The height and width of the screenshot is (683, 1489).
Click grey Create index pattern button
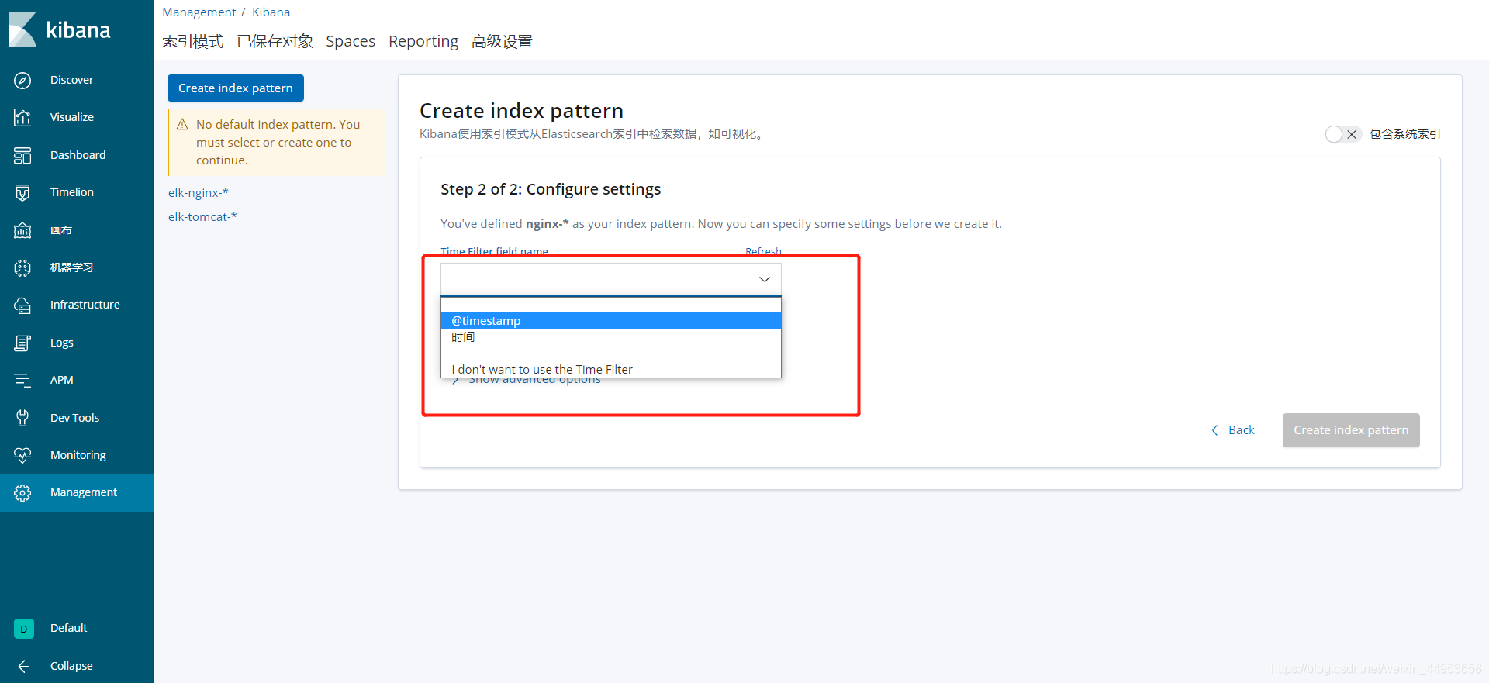(1351, 430)
